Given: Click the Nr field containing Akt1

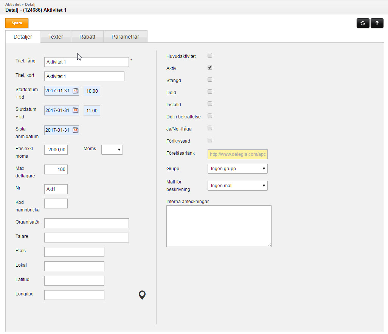Looking at the screenshot, I should point(56,189).
